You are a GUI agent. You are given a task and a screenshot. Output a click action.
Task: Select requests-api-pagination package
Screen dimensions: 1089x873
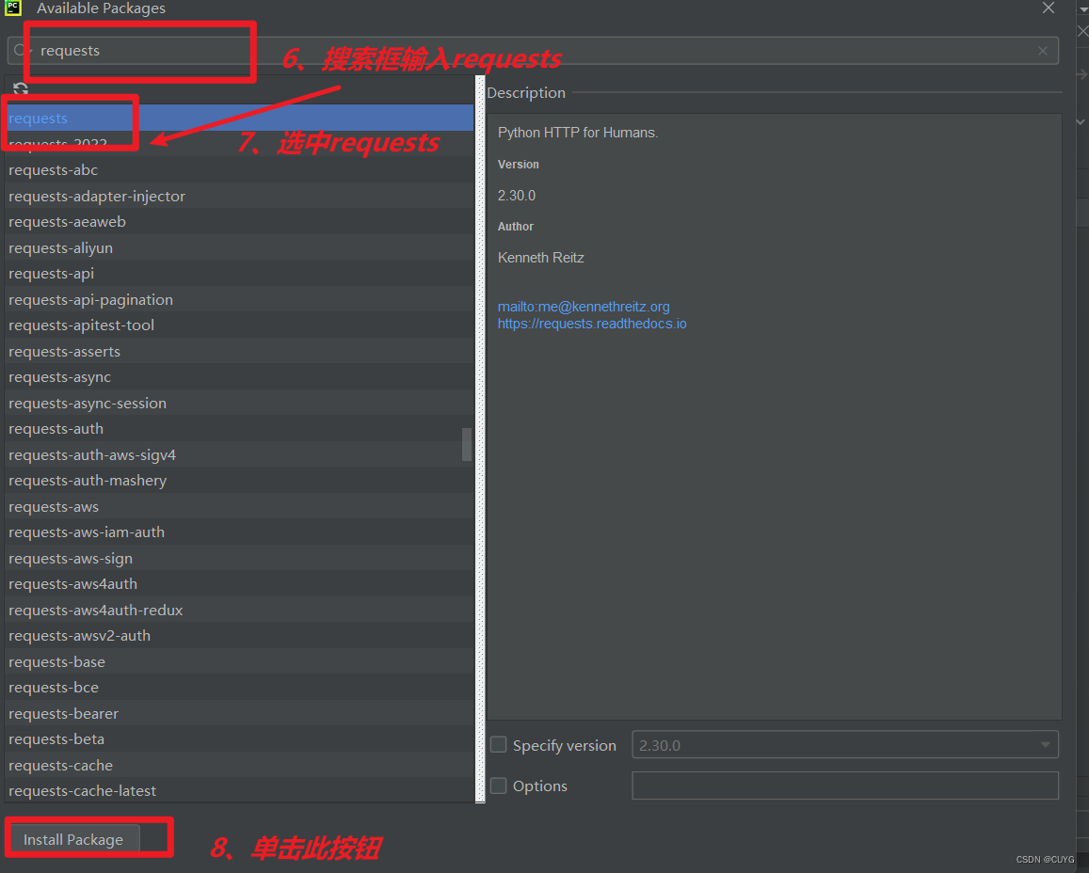click(240, 299)
